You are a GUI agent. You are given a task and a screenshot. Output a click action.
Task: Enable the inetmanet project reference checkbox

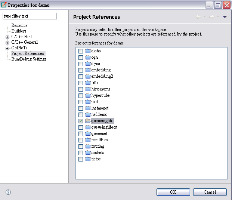(x=81, y=108)
